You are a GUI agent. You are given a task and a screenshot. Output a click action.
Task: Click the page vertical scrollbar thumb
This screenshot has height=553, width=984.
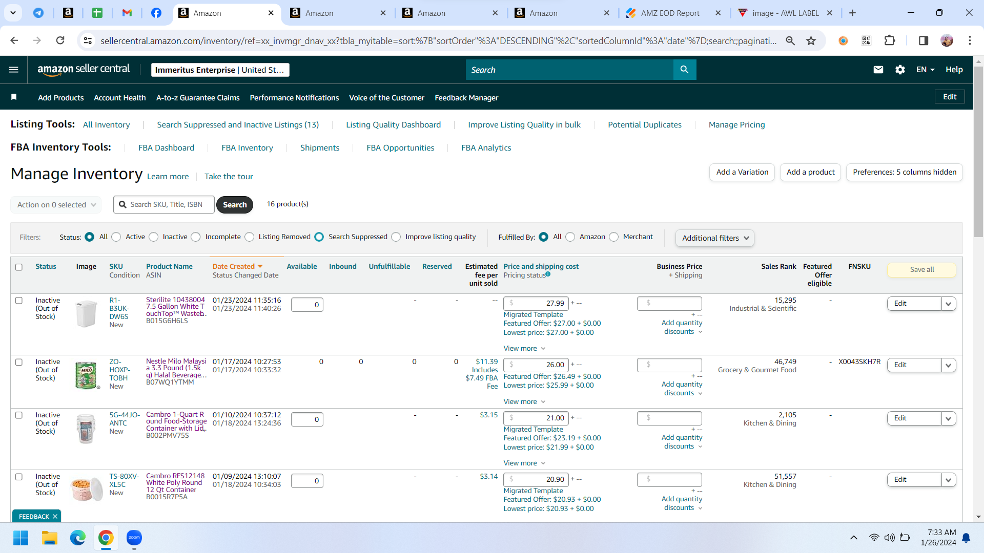[978, 151]
